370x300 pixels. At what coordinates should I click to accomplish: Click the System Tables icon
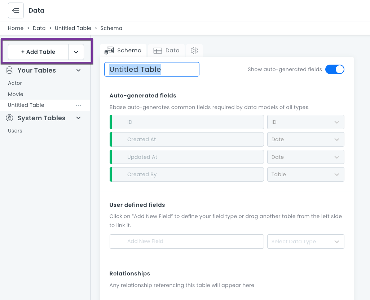pos(10,118)
